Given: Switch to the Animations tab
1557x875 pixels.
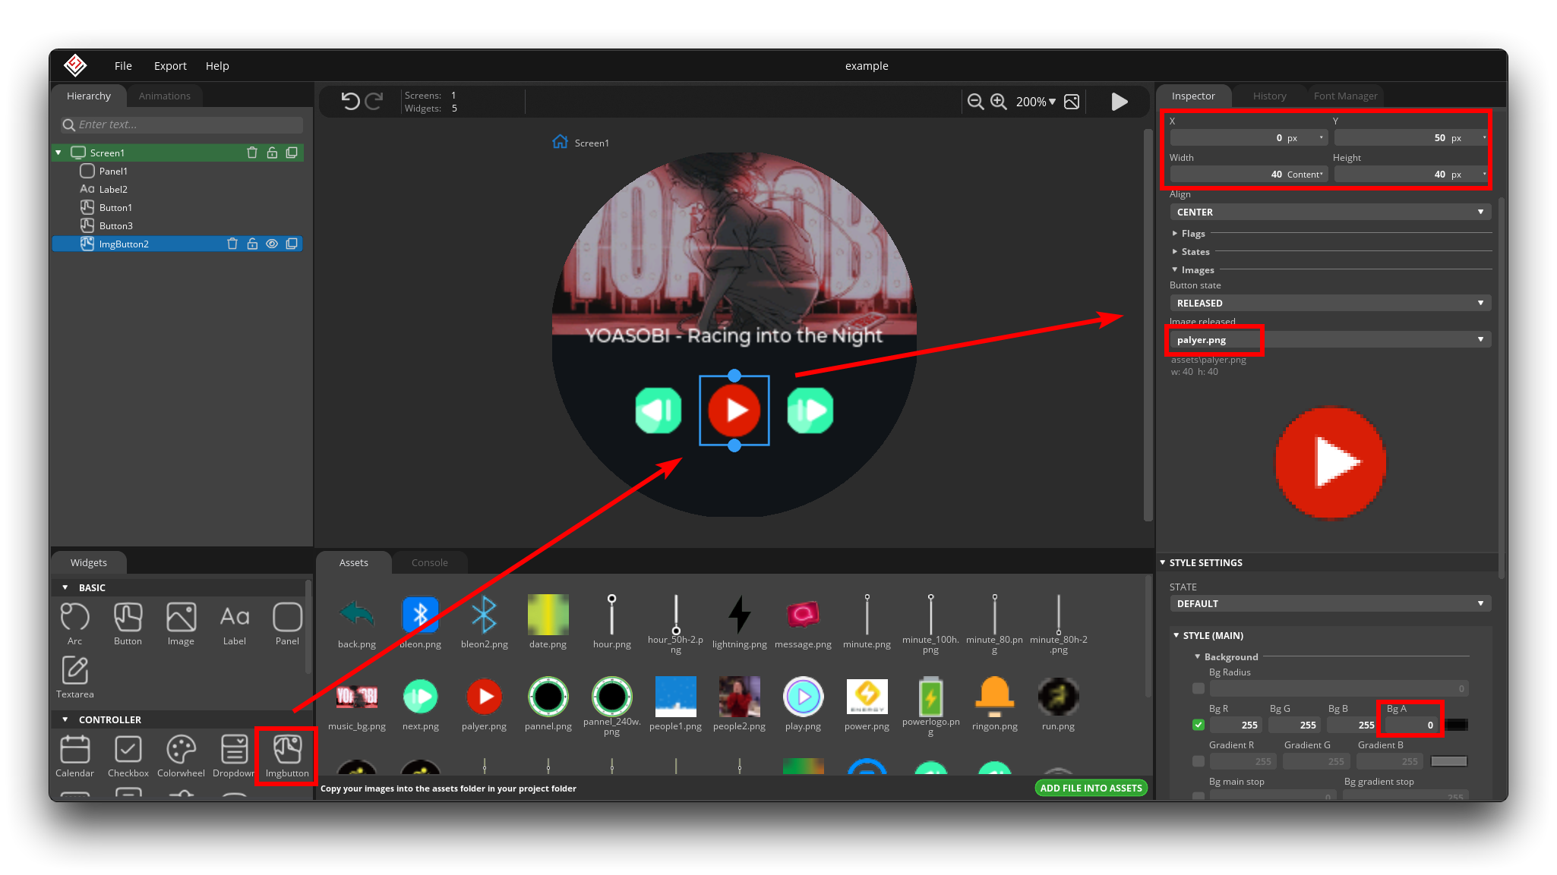Looking at the screenshot, I should coord(164,96).
